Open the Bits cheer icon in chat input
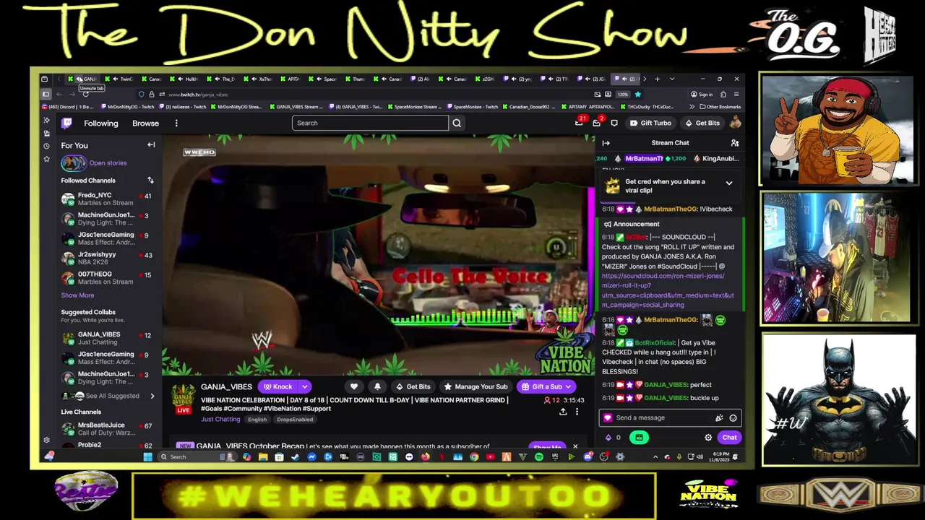925x520 pixels. 719,418
